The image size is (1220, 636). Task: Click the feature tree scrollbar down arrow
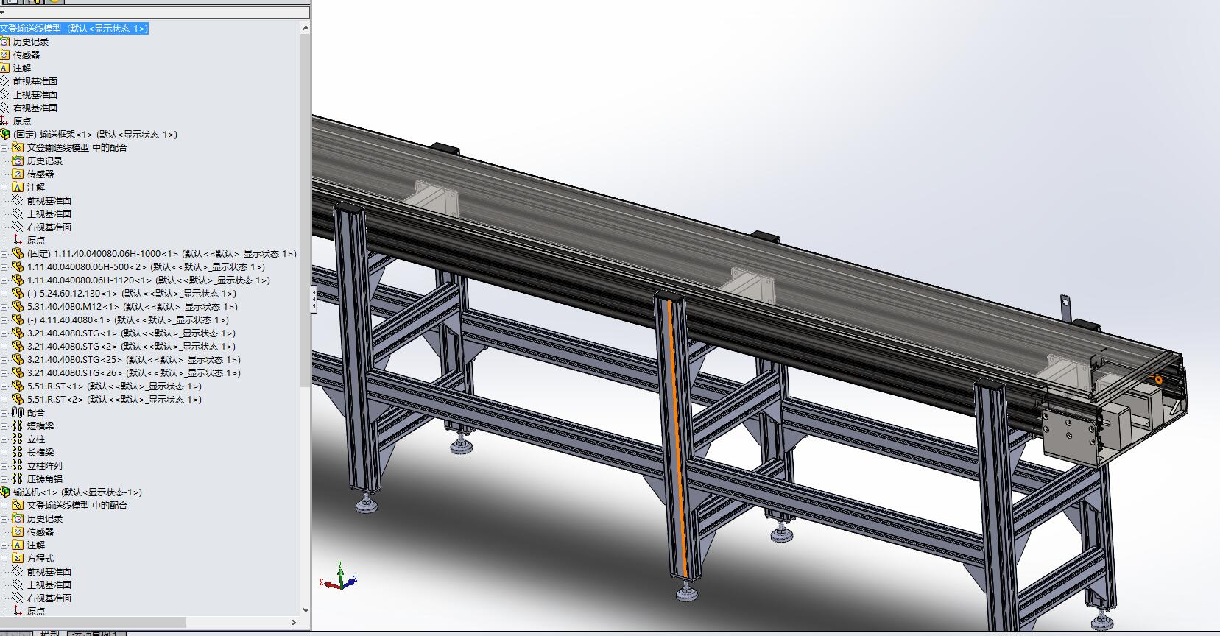point(306,610)
